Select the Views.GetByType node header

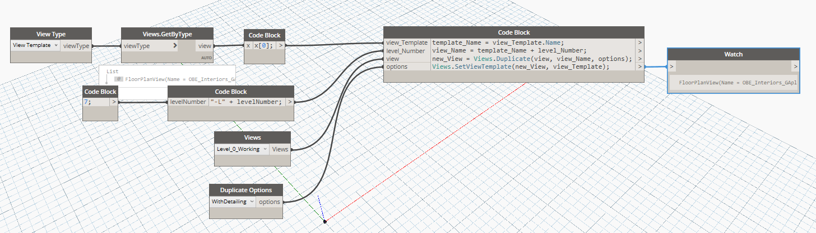pos(168,34)
